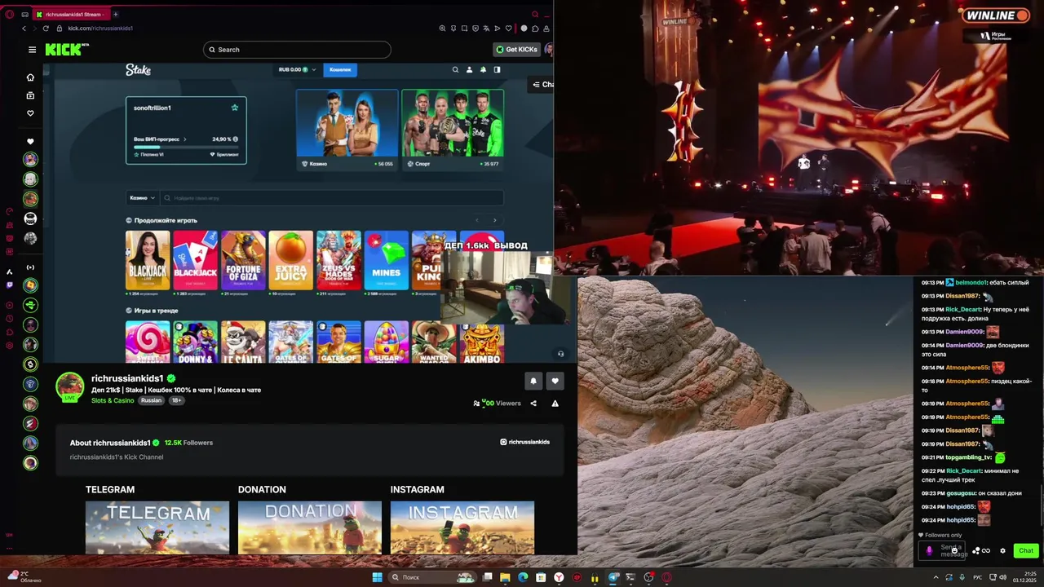Screen dimensions: 1044x587
Task: Open Zeus vs Hades game tile
Action: [x=338, y=260]
